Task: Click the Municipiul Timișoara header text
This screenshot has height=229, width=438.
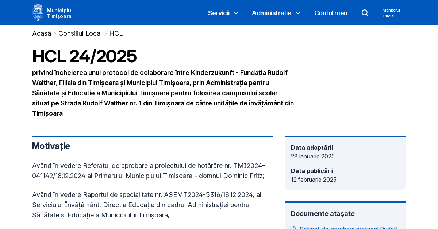Action: 59,13
